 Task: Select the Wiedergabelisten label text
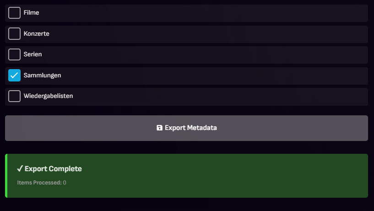click(49, 96)
